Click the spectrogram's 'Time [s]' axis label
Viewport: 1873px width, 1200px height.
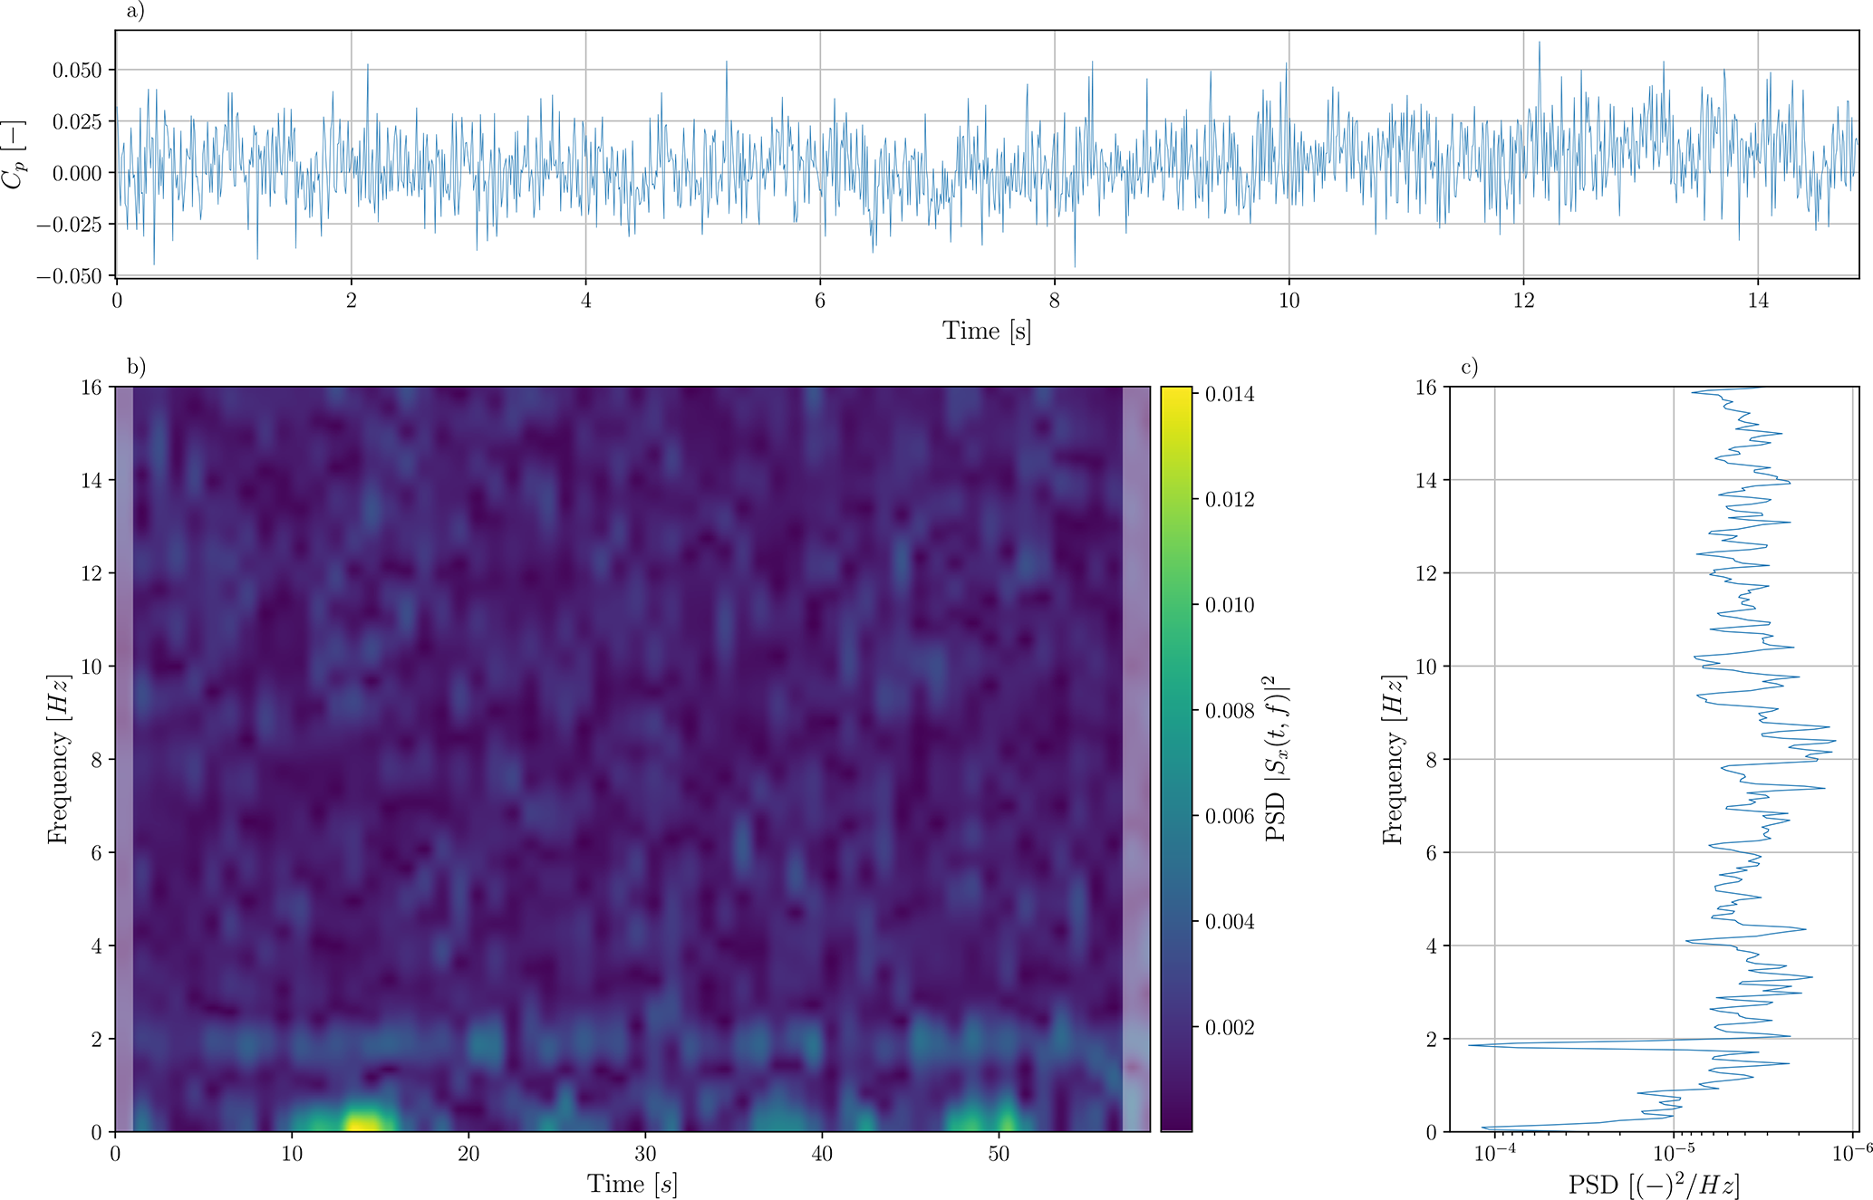pyautogui.click(x=632, y=1184)
